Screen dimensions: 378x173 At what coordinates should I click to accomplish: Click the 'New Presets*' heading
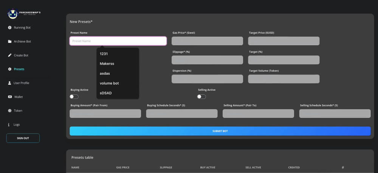tap(81, 22)
